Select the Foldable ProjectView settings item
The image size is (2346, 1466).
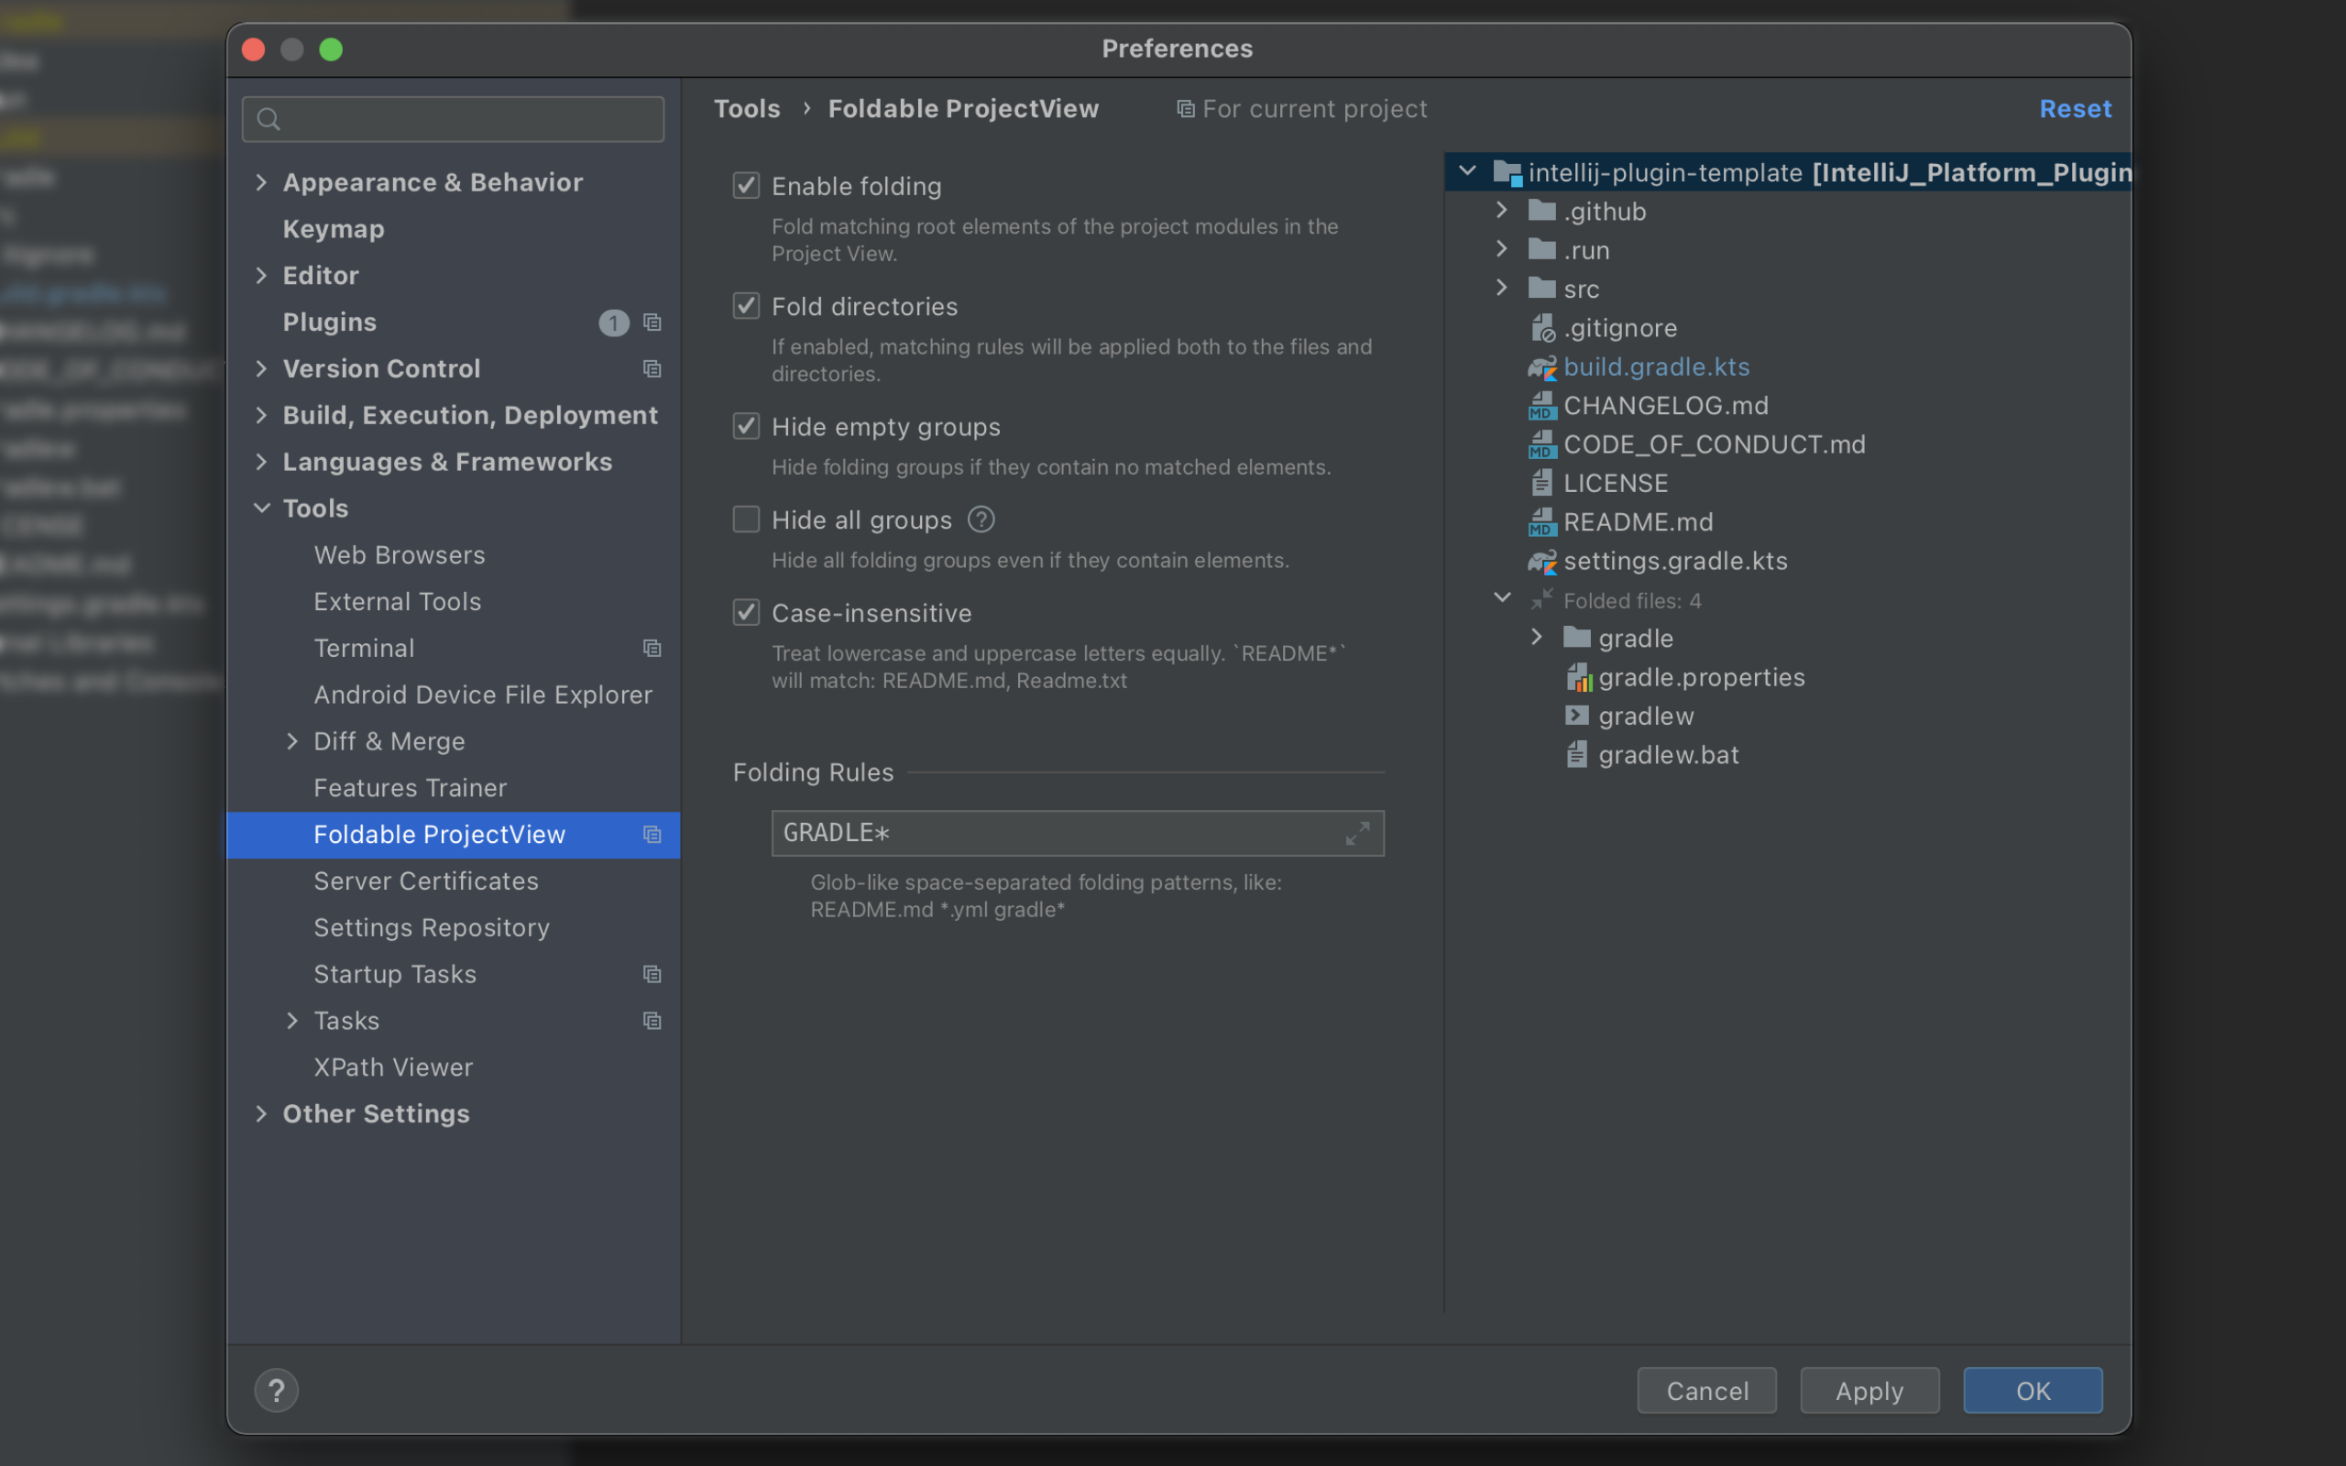[439, 833]
